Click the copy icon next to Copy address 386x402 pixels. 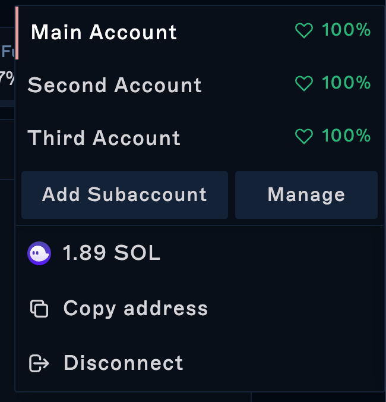tap(39, 309)
